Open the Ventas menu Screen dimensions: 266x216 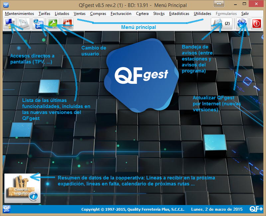click(x=79, y=14)
